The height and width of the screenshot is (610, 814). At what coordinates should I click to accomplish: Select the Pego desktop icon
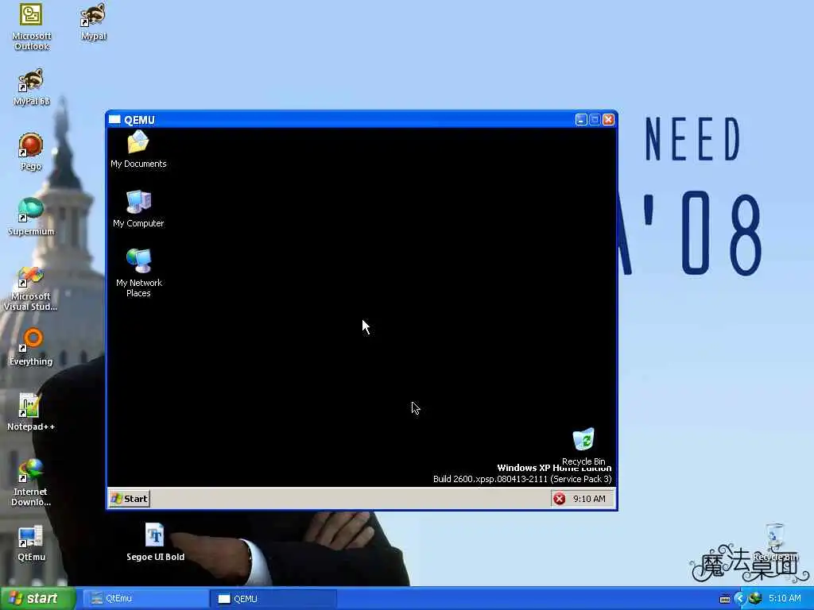pyautogui.click(x=31, y=152)
